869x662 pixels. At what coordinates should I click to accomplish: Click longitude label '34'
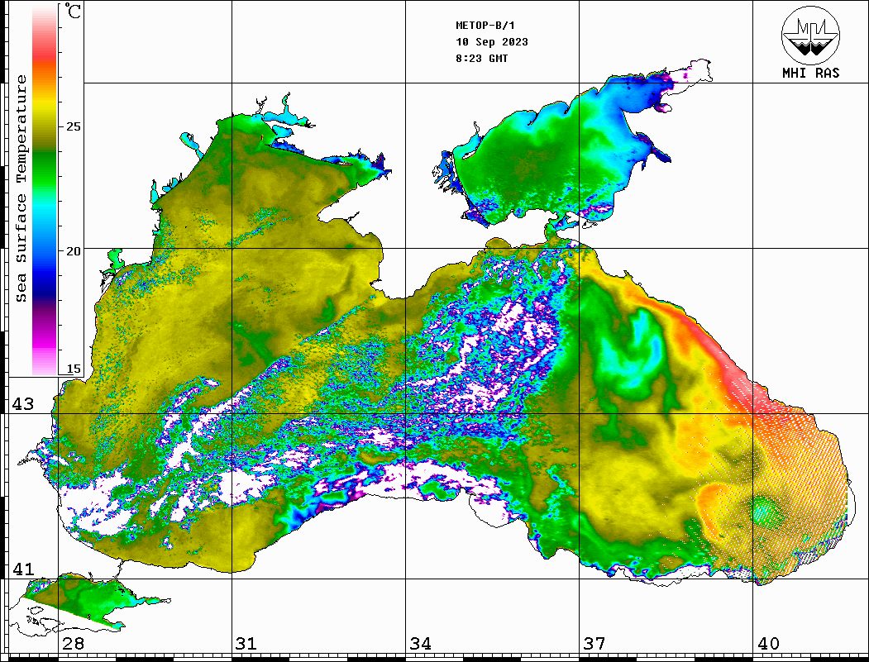(421, 643)
